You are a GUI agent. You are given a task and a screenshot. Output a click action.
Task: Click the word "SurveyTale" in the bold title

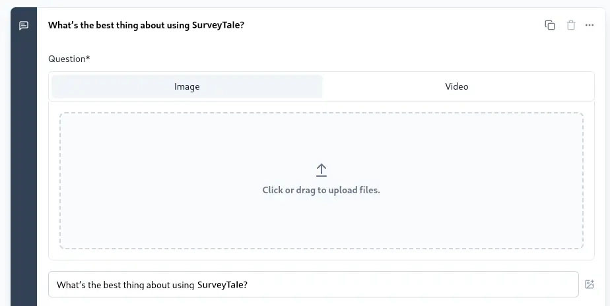coord(217,25)
